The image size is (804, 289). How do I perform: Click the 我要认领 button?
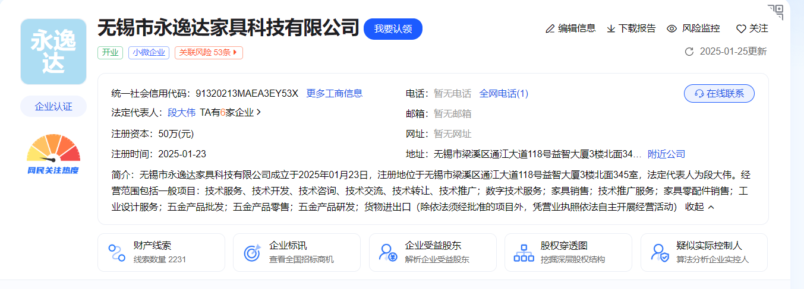pyautogui.click(x=393, y=28)
